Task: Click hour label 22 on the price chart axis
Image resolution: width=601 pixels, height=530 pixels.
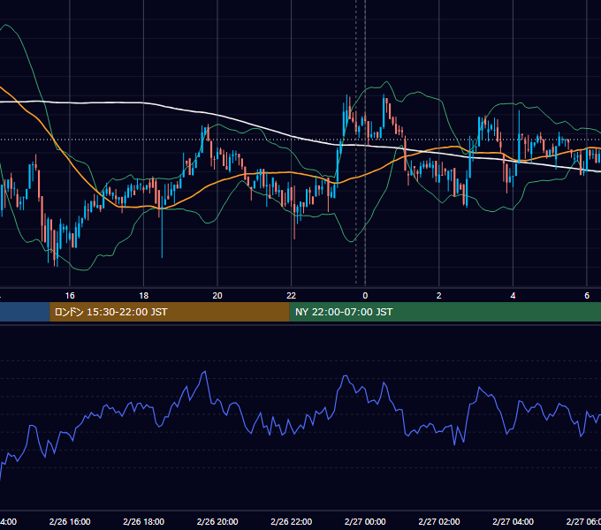Action: pyautogui.click(x=292, y=296)
